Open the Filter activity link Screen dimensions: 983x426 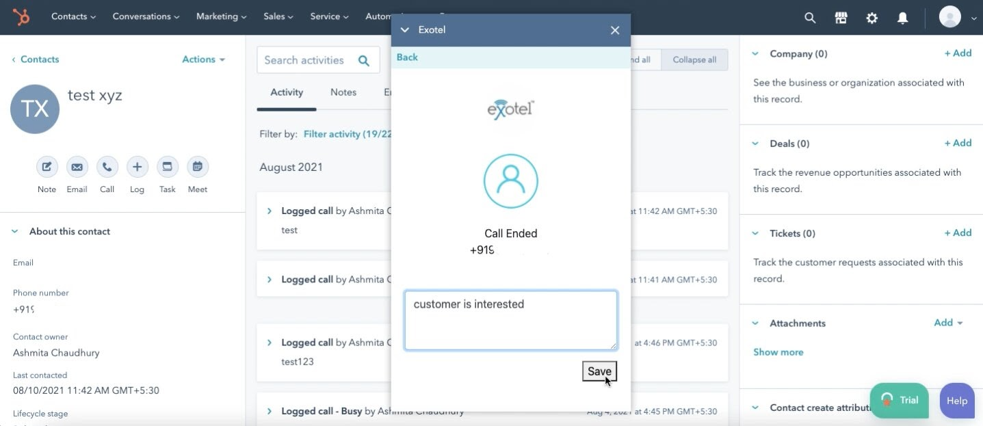348,134
